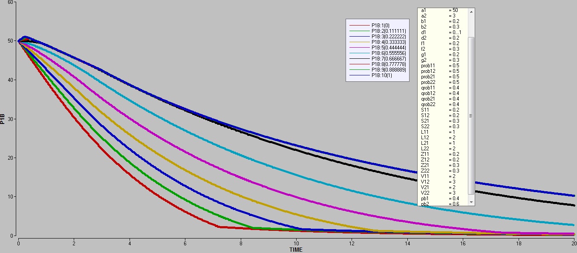
Task: Click the TIME x-axis label
Action: [296, 250]
